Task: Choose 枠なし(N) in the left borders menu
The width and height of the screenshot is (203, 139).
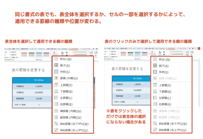Action: pyautogui.click(x=73, y=59)
